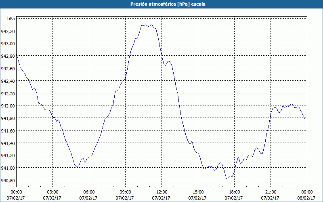Click the chart title 'Presión atmosférica [hPa] escala'
Screen dimensions: 323x202
pyautogui.click(x=168, y=4)
